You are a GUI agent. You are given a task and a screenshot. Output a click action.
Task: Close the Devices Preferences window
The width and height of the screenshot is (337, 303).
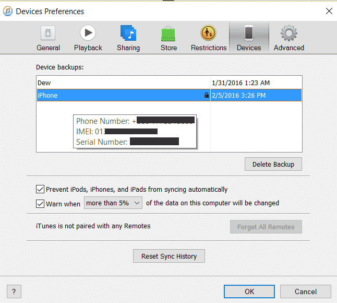(329, 11)
